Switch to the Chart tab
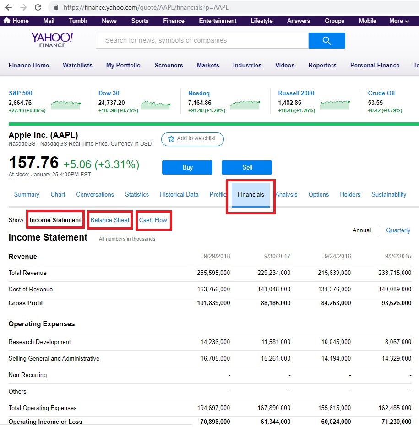Viewport: 419px width, 427px height. (x=58, y=194)
